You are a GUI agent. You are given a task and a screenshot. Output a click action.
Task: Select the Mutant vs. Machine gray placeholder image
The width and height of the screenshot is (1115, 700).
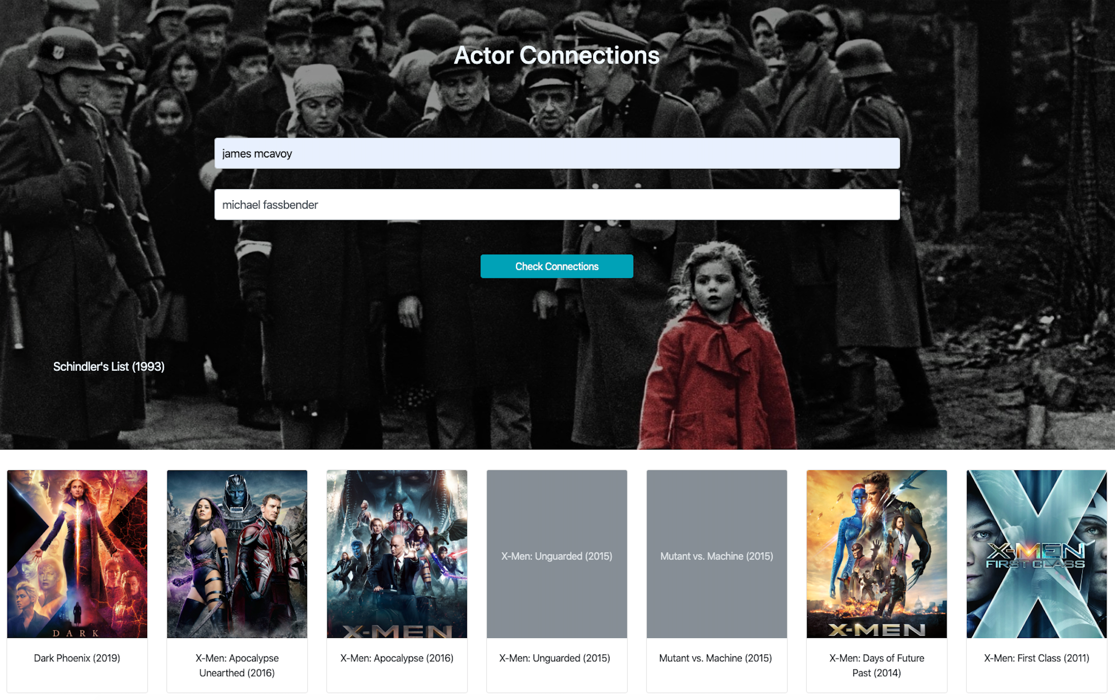[717, 554]
